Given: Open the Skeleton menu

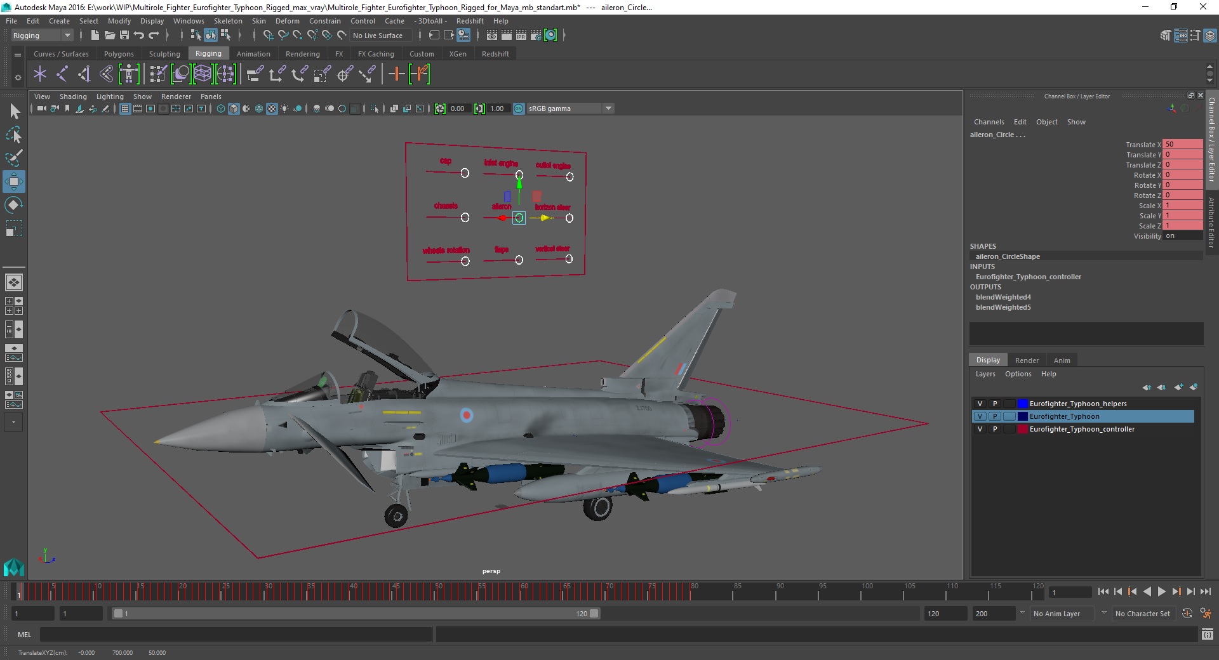Looking at the screenshot, I should (x=228, y=21).
